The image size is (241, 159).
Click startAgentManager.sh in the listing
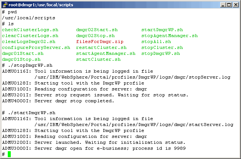click(x=106, y=53)
